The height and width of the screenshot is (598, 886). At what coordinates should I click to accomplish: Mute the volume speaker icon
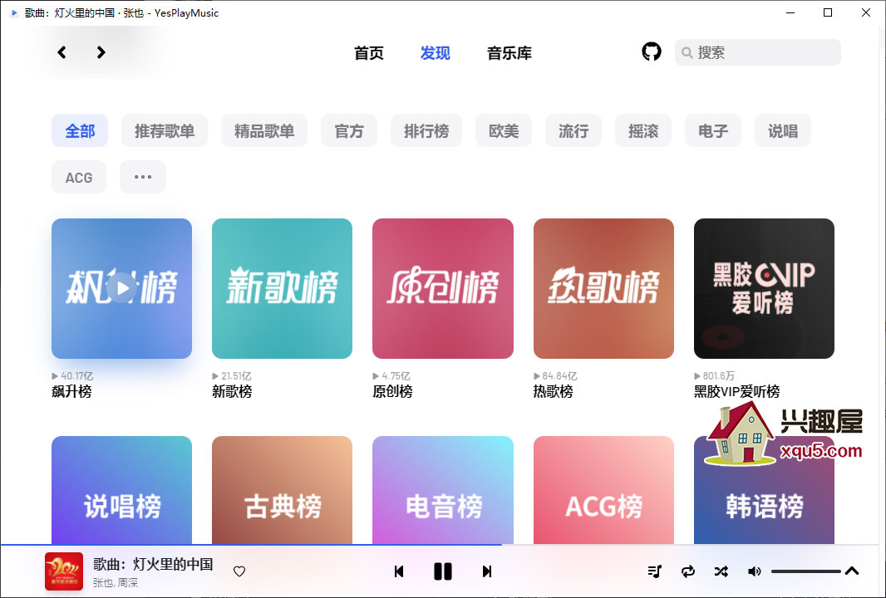click(x=755, y=571)
